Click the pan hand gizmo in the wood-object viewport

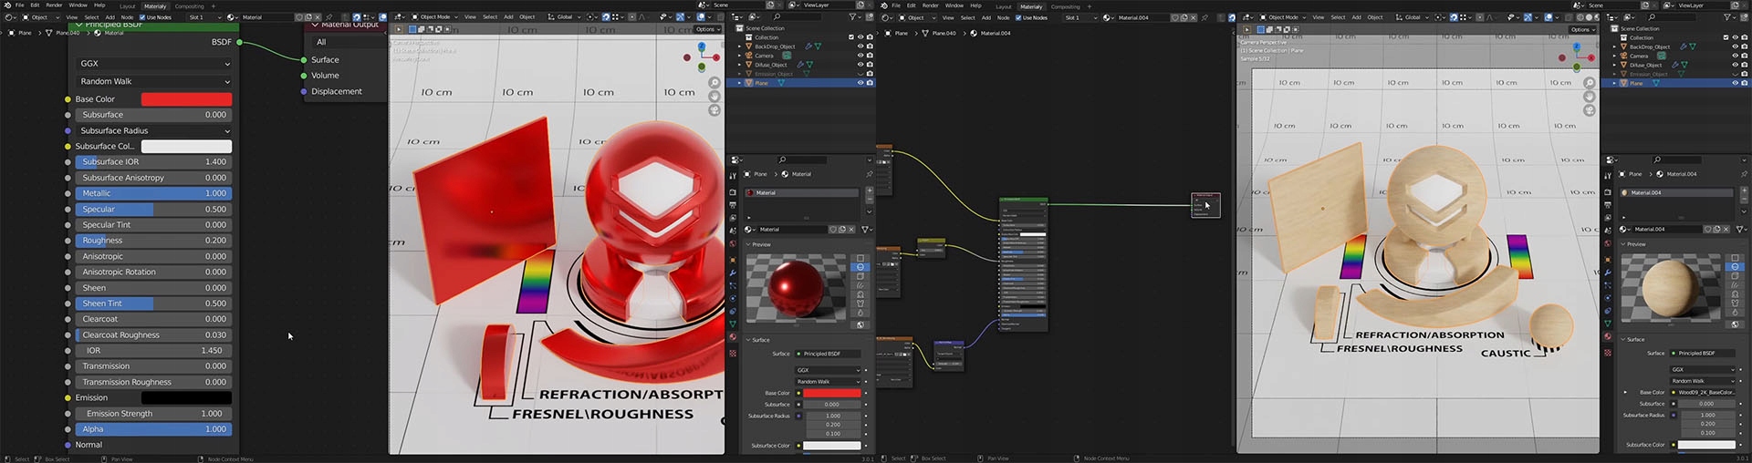click(1590, 97)
